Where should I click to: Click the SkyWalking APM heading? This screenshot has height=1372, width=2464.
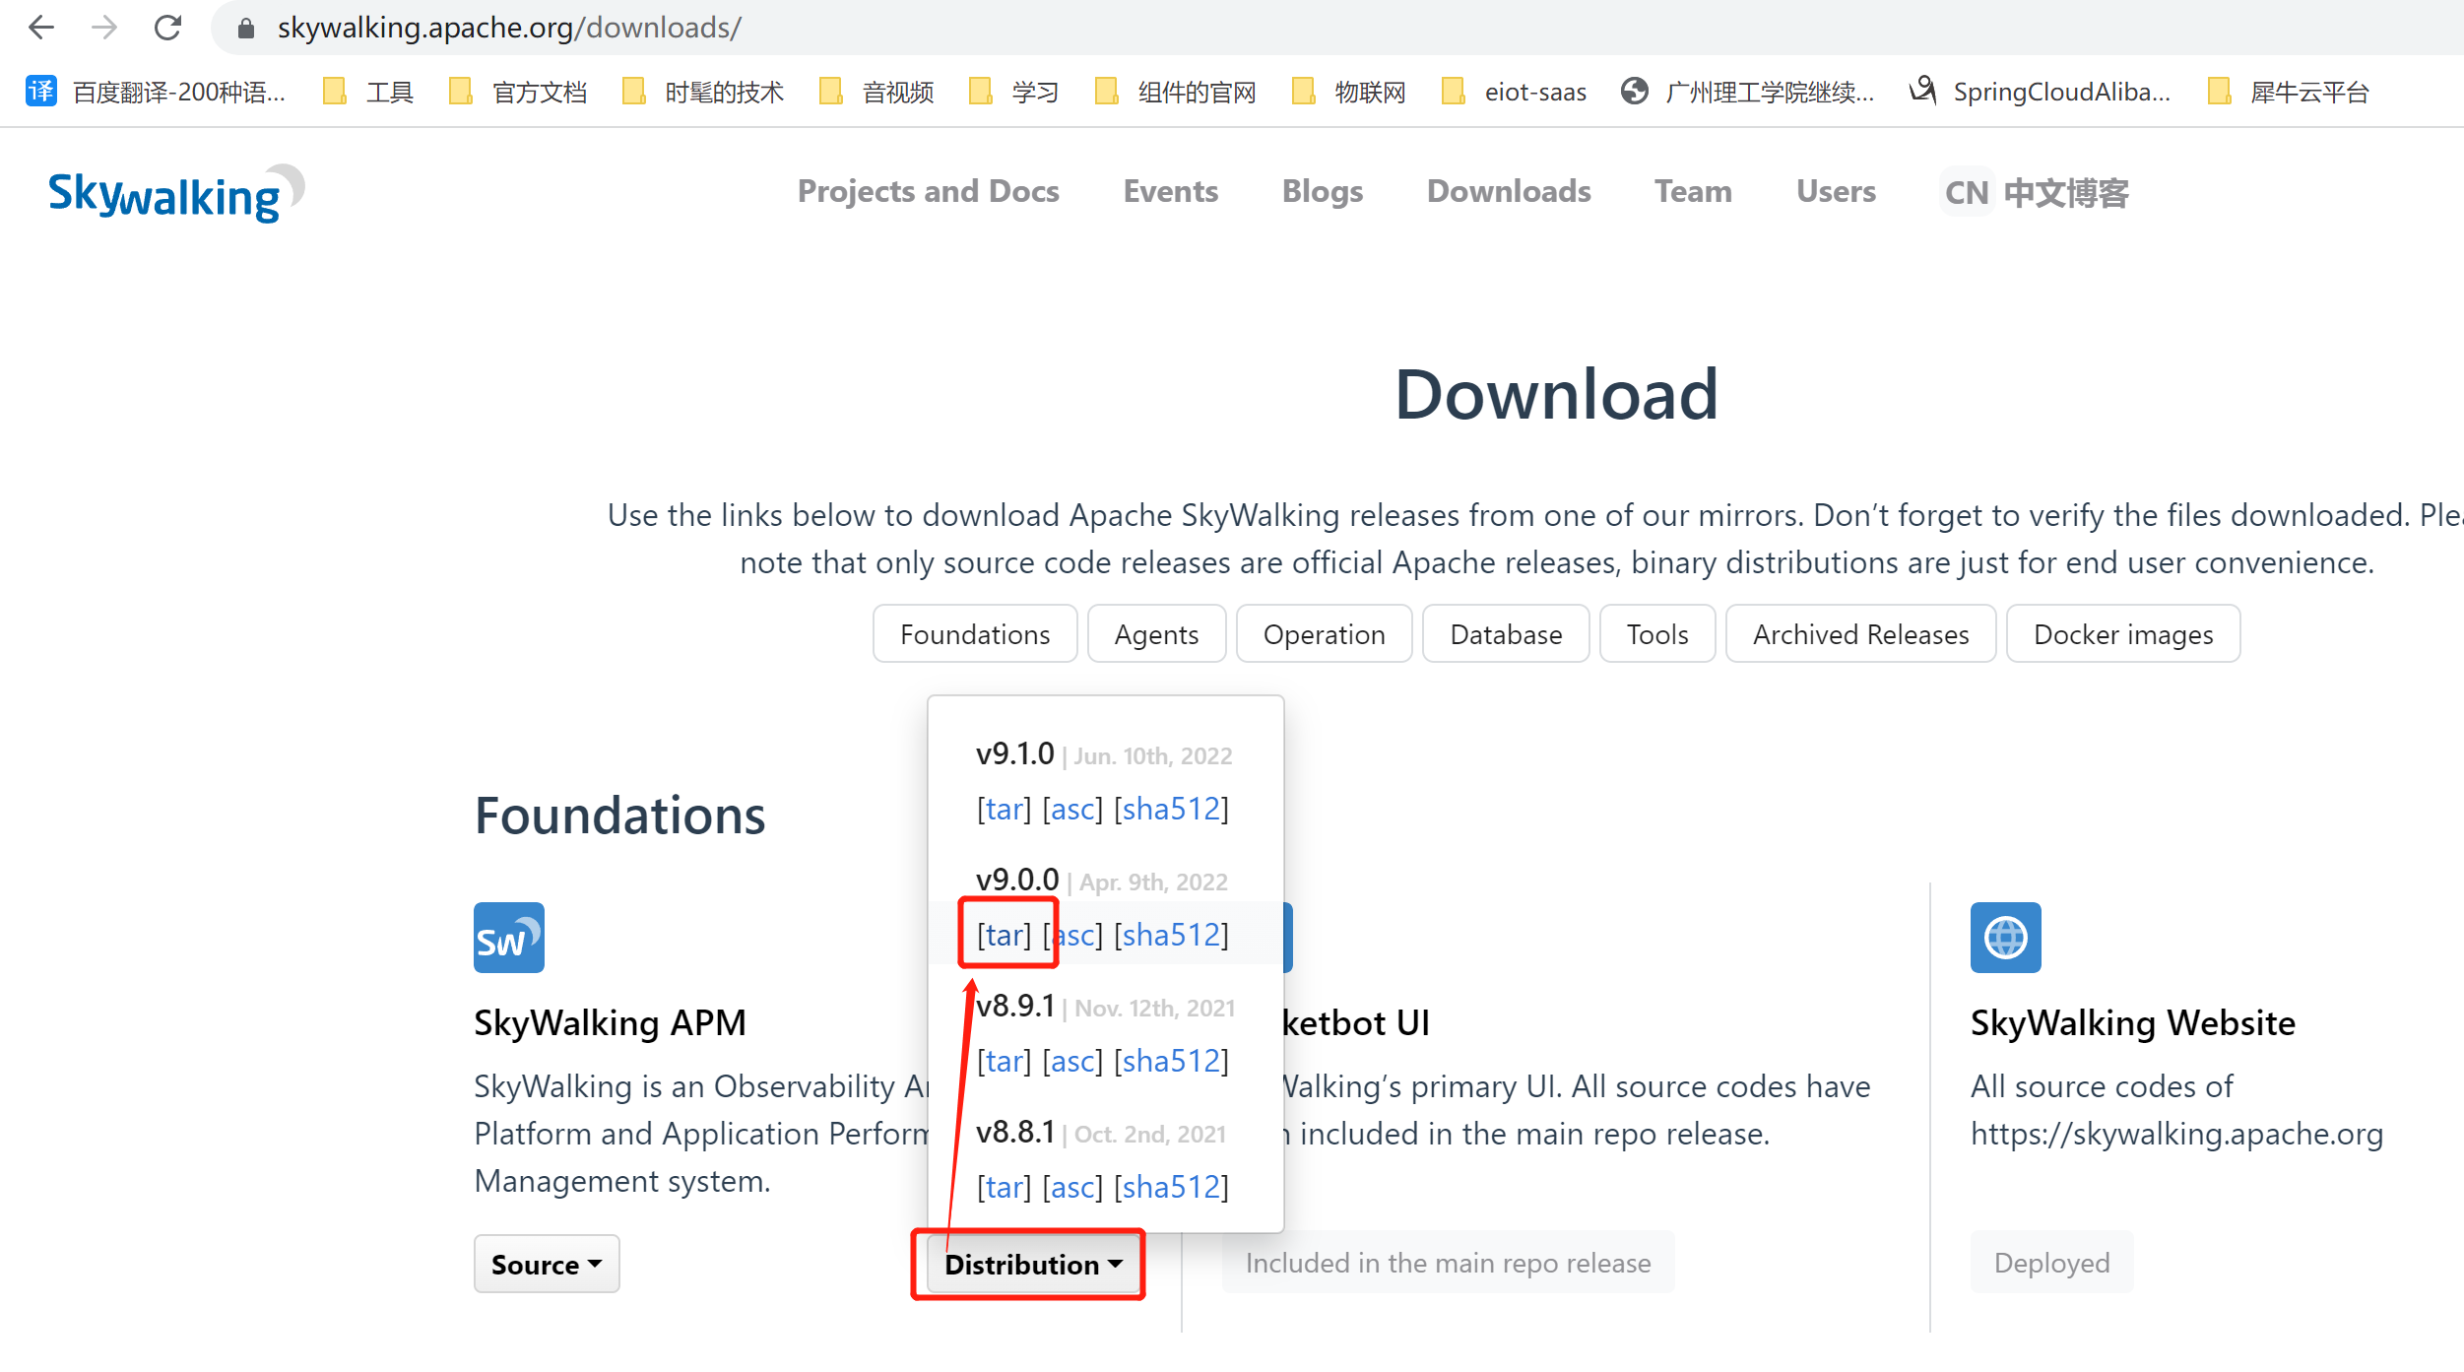[610, 1022]
